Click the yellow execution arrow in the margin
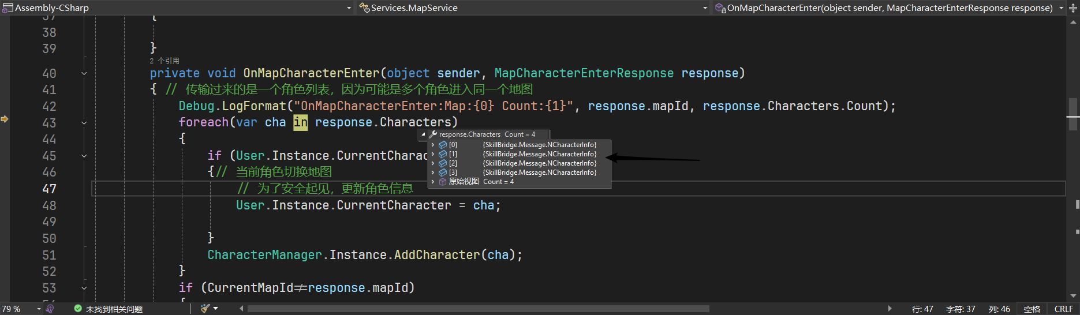 (5, 119)
